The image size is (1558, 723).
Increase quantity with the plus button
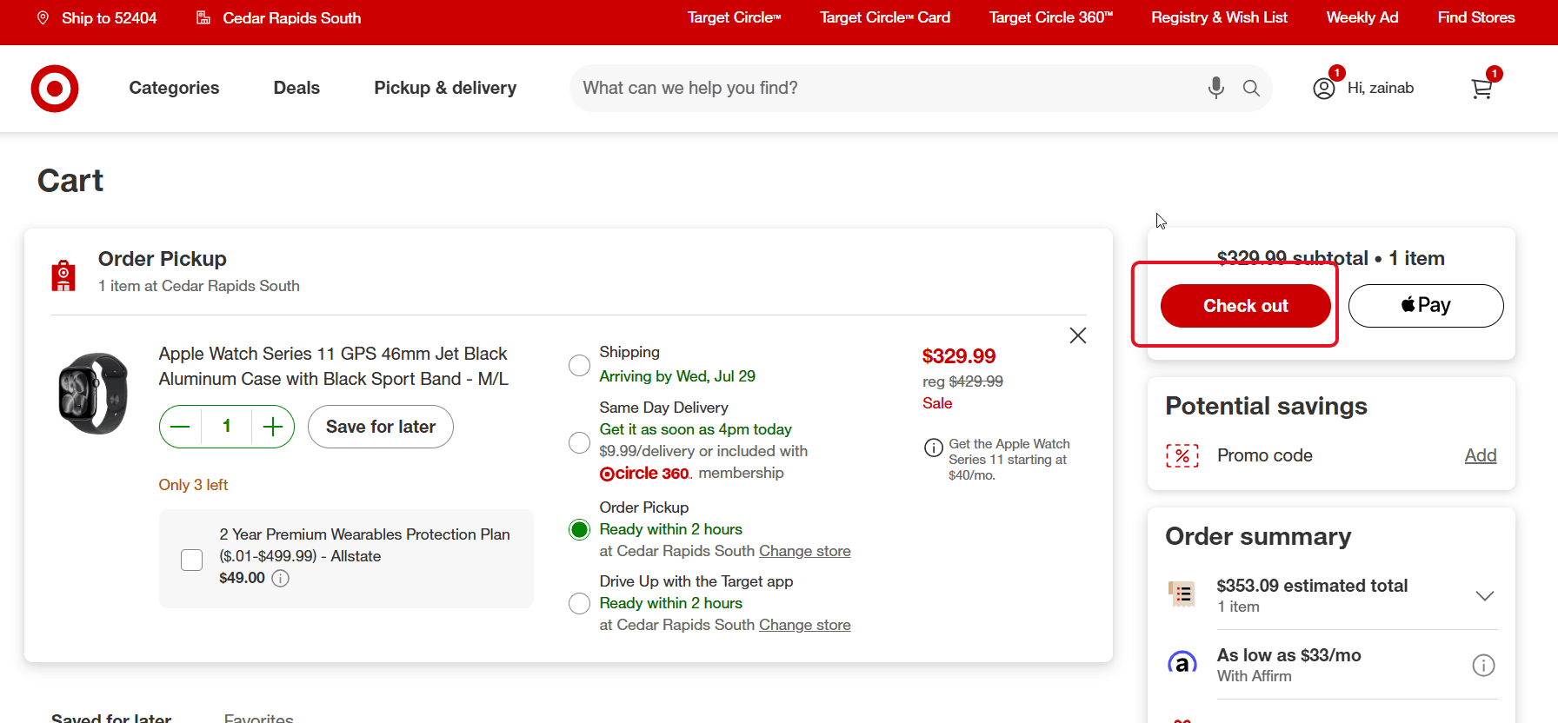pos(273,427)
